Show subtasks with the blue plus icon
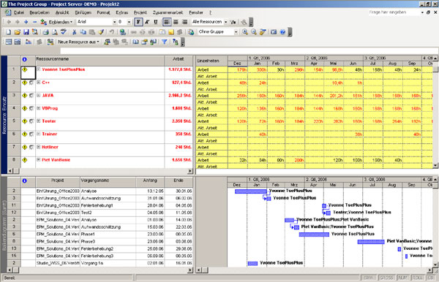Image resolution: width=439 pixels, height=282 pixels. tap(26, 22)
